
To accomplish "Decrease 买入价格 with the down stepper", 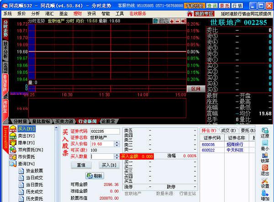I will click(x=117, y=145).
